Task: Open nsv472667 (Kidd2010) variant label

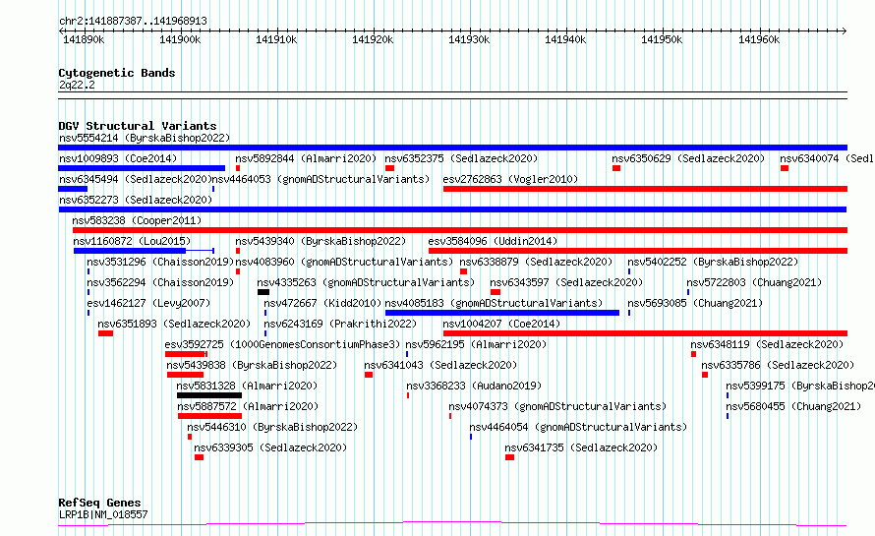Action: [322, 303]
